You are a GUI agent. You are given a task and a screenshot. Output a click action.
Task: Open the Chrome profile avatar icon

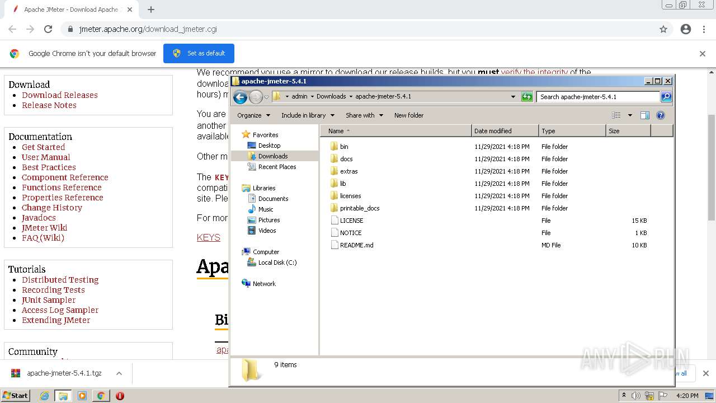pyautogui.click(x=686, y=29)
